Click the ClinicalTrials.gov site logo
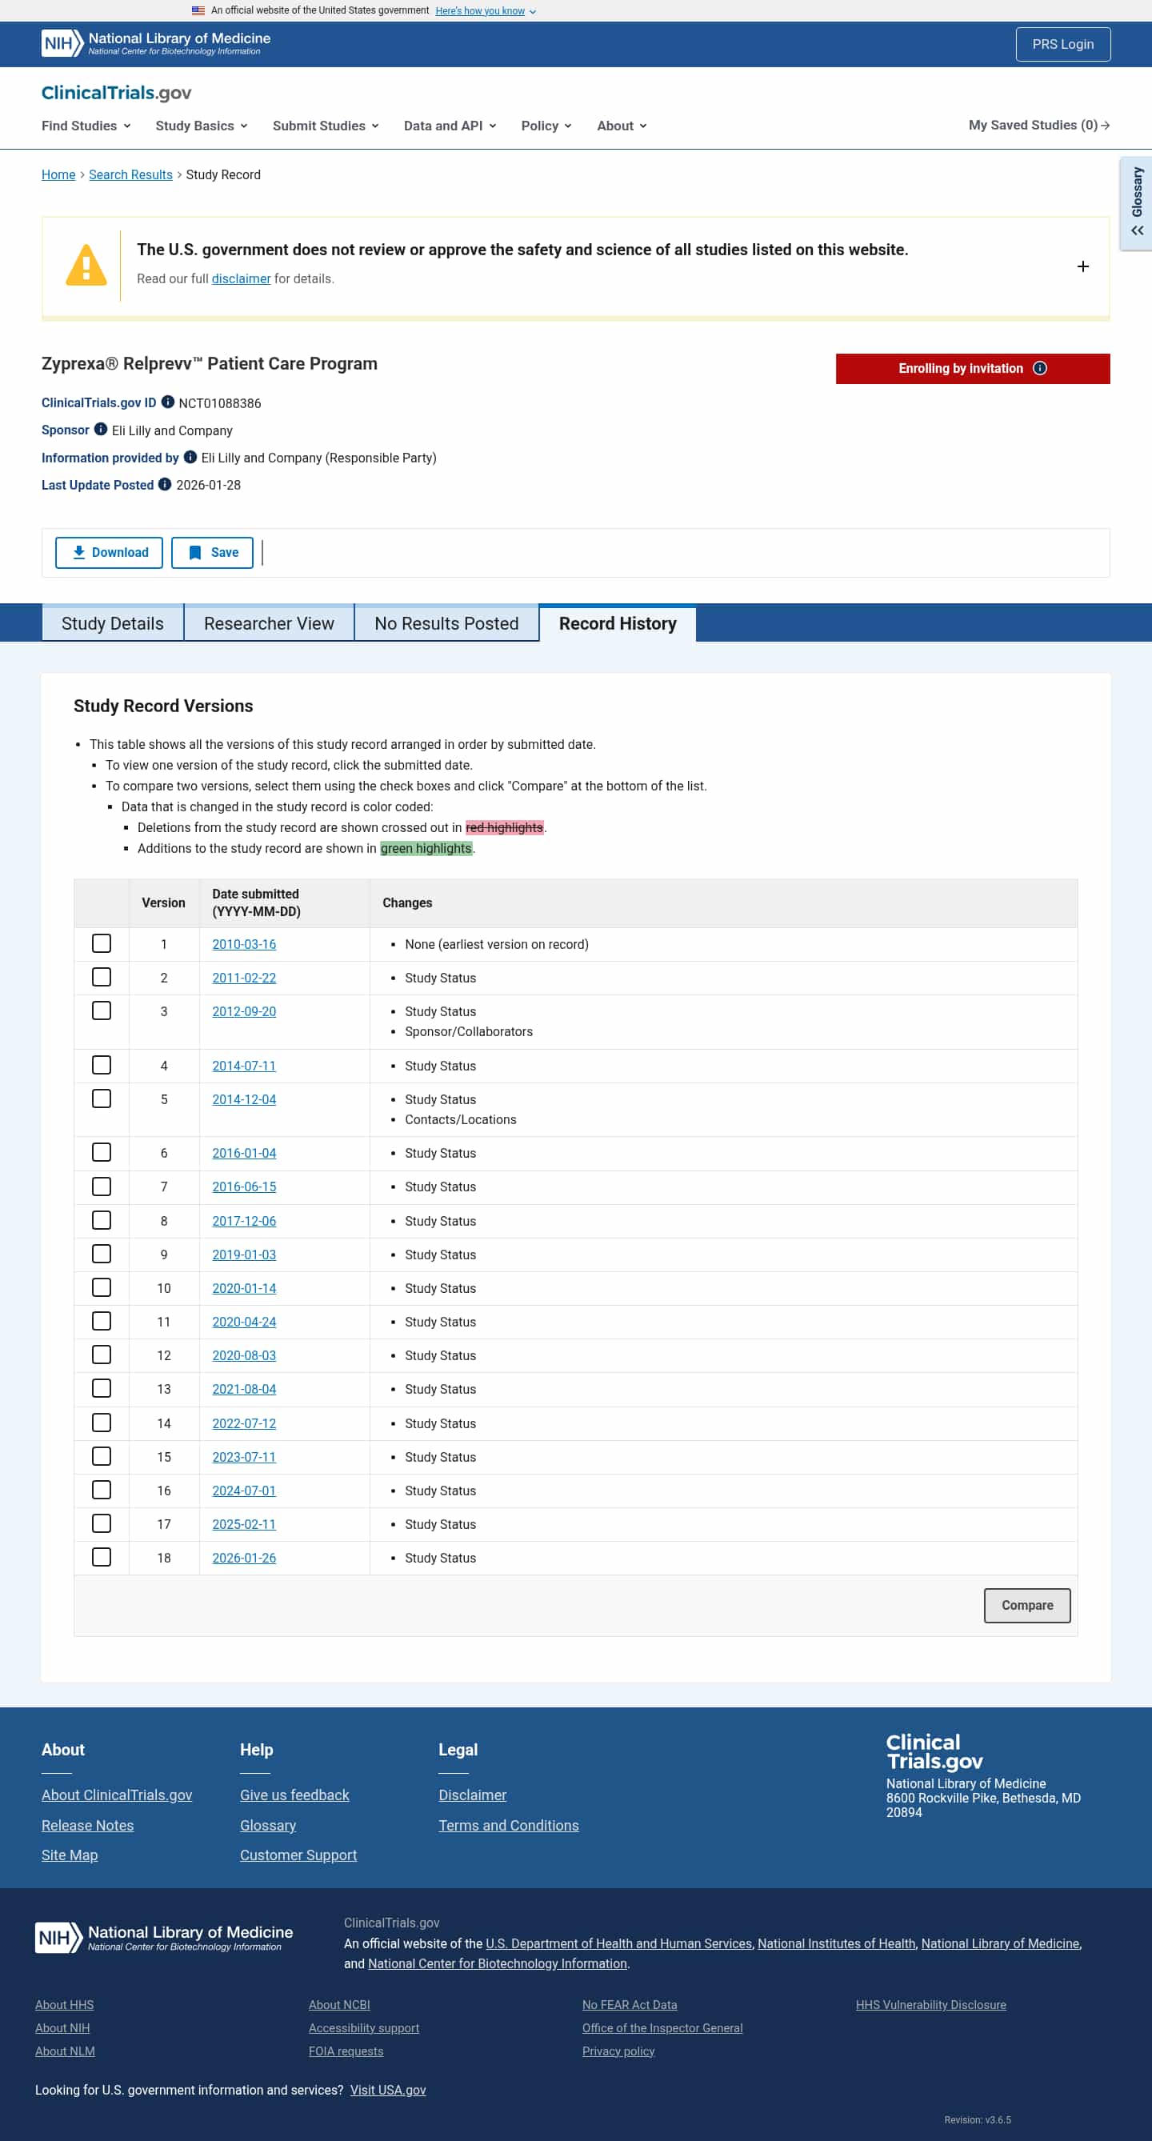This screenshot has height=2141, width=1152. click(x=116, y=92)
